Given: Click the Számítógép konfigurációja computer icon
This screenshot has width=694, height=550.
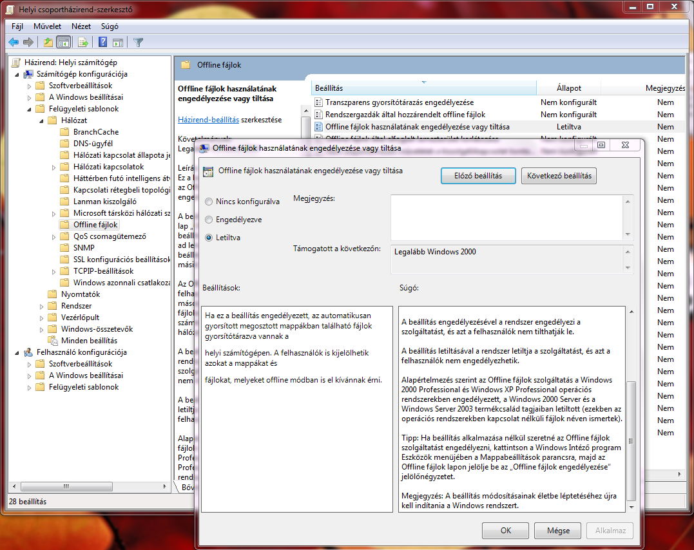Looking at the screenshot, I should (28, 74).
